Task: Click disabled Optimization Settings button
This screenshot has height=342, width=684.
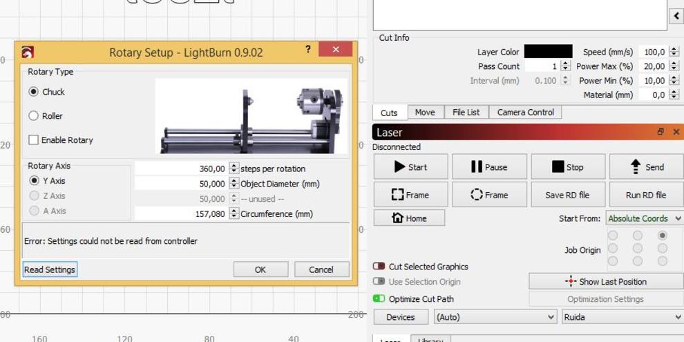Action: click(x=606, y=299)
